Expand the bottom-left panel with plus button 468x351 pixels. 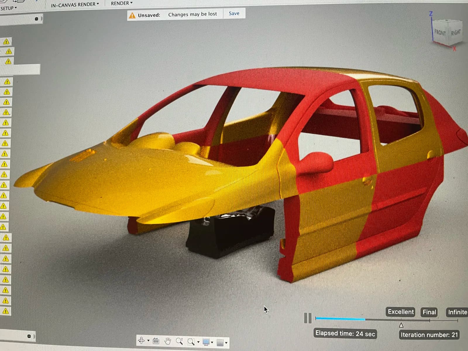(29, 336)
